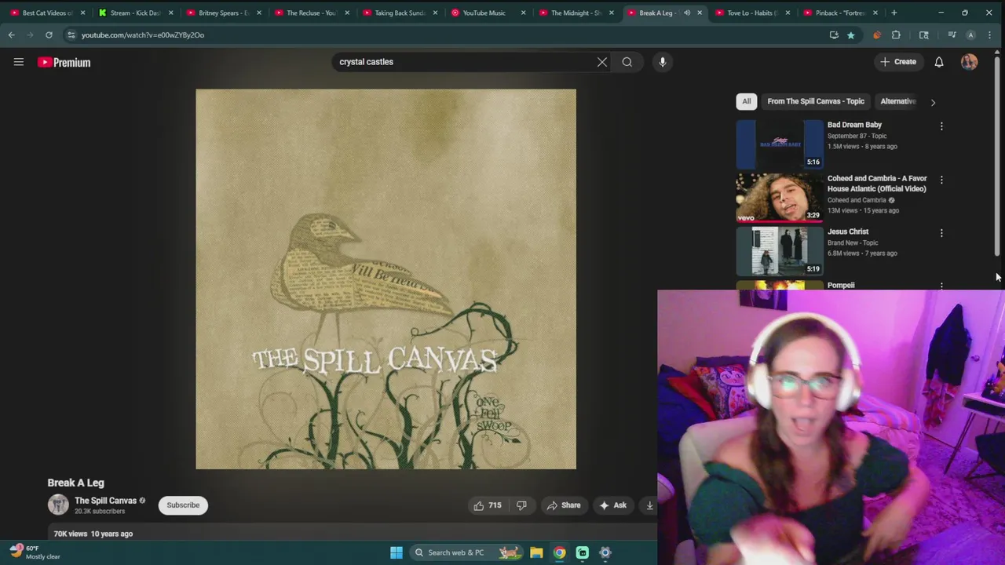Select the Alternative chip
The width and height of the screenshot is (1005, 565).
(x=898, y=101)
